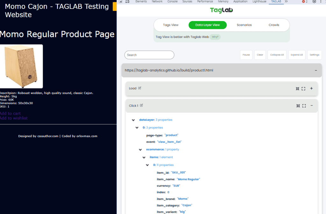Viewport: 326px width, 214px height.
Task: Expand all nodes in Click 1 row
Action: [304, 106]
